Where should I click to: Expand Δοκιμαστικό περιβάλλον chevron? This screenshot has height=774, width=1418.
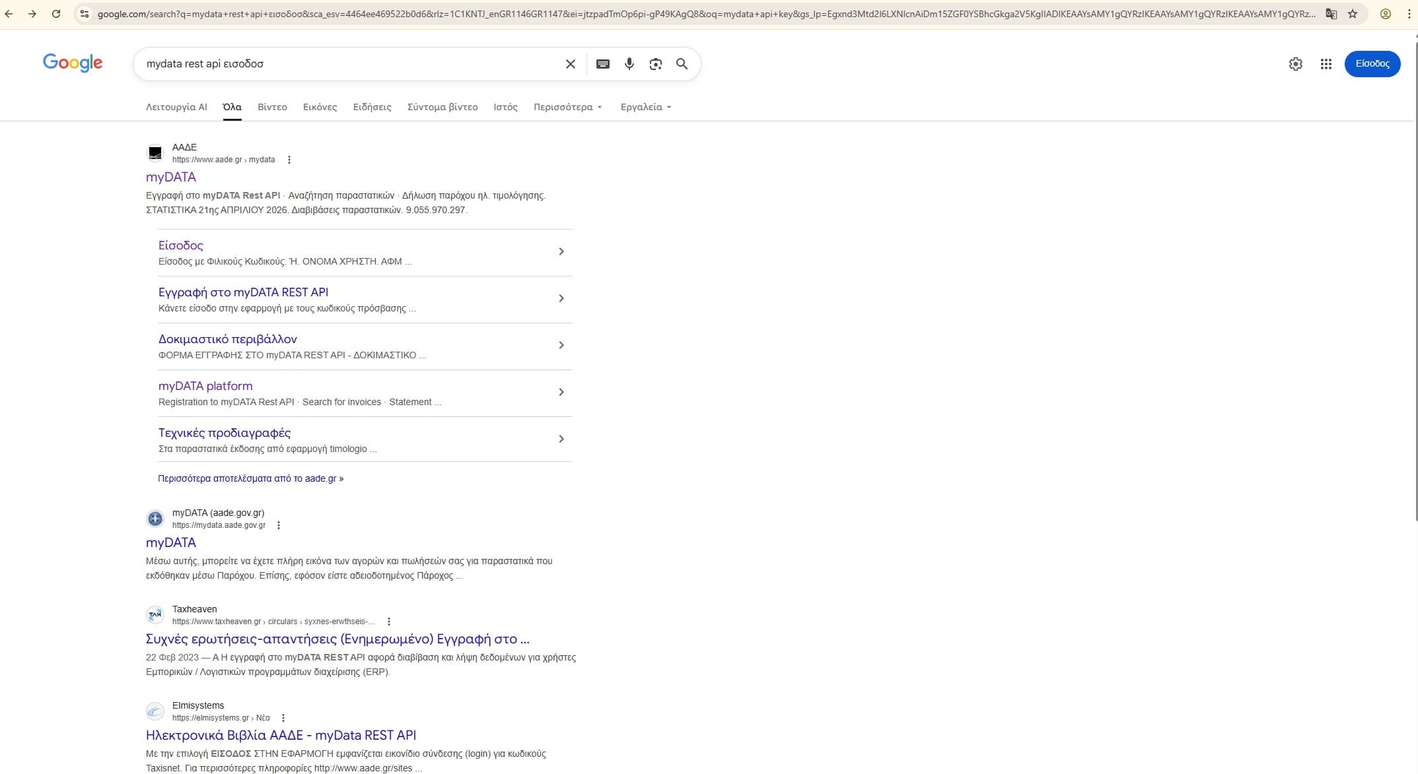pos(561,345)
